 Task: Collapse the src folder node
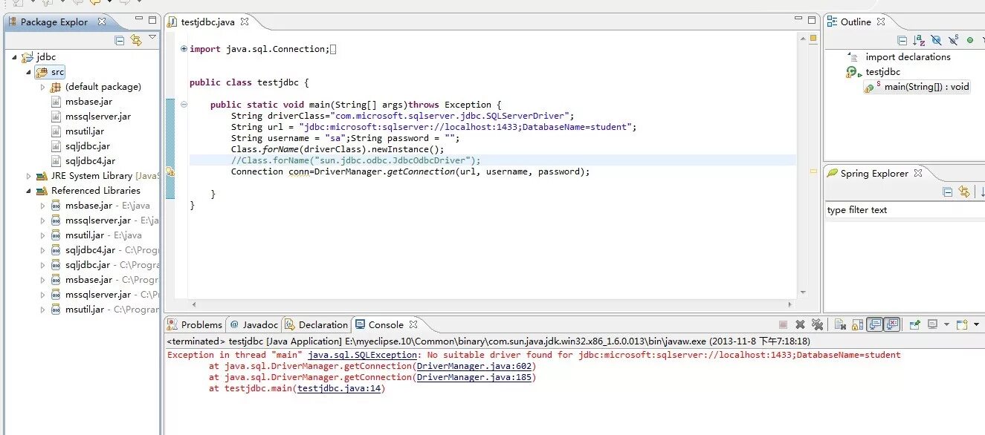pos(29,72)
